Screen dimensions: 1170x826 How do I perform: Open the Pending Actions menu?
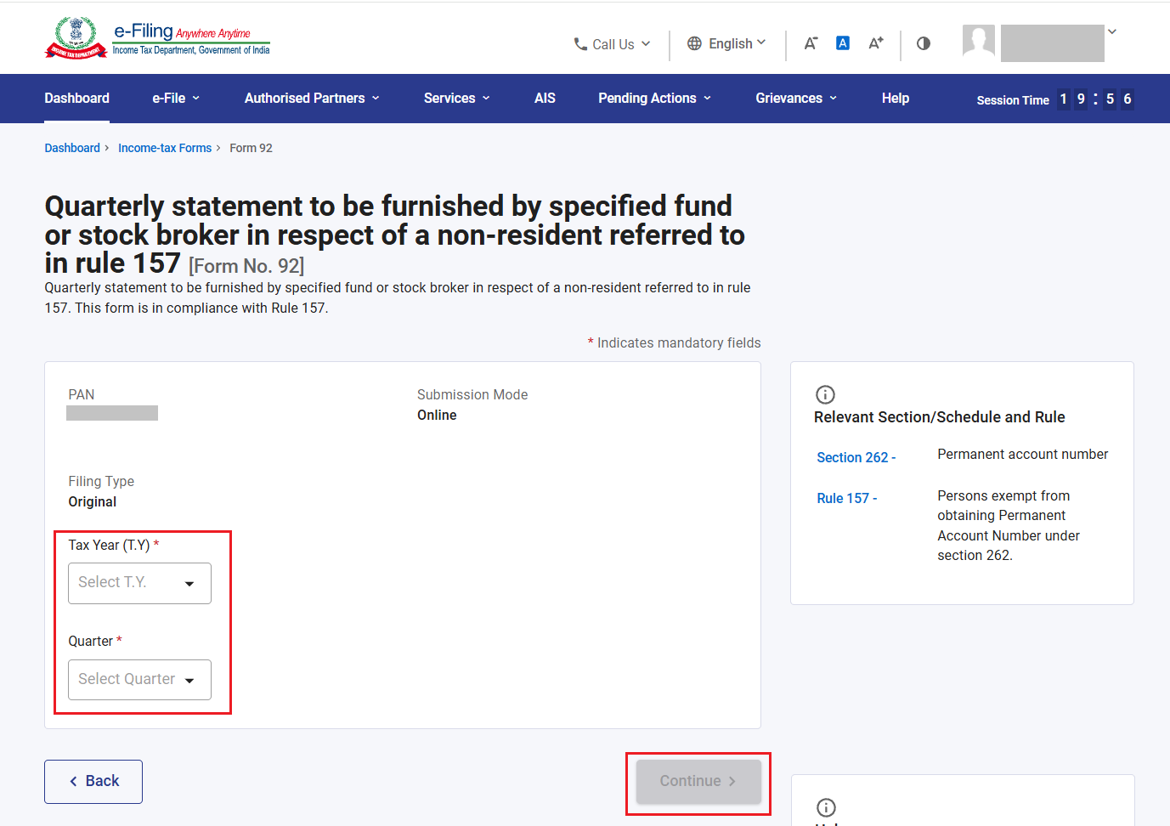(654, 99)
